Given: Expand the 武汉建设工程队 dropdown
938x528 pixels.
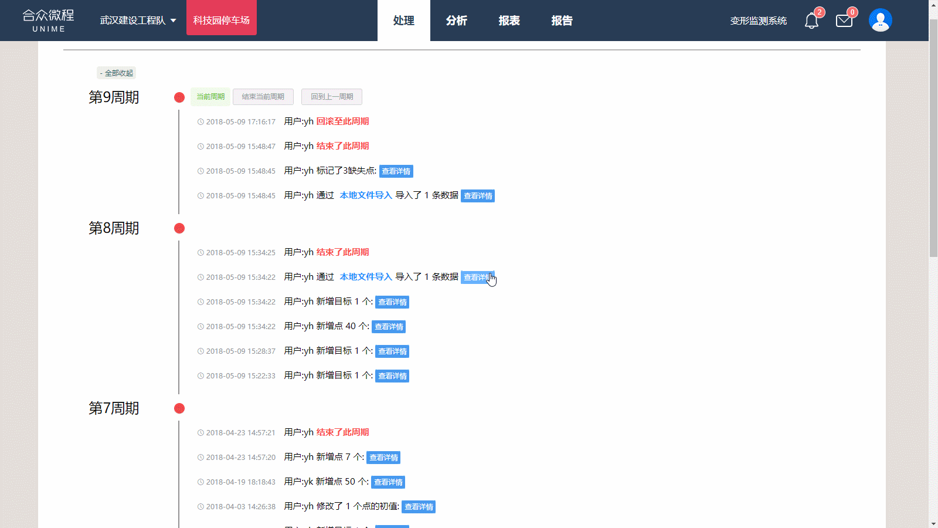Looking at the screenshot, I should pos(138,21).
